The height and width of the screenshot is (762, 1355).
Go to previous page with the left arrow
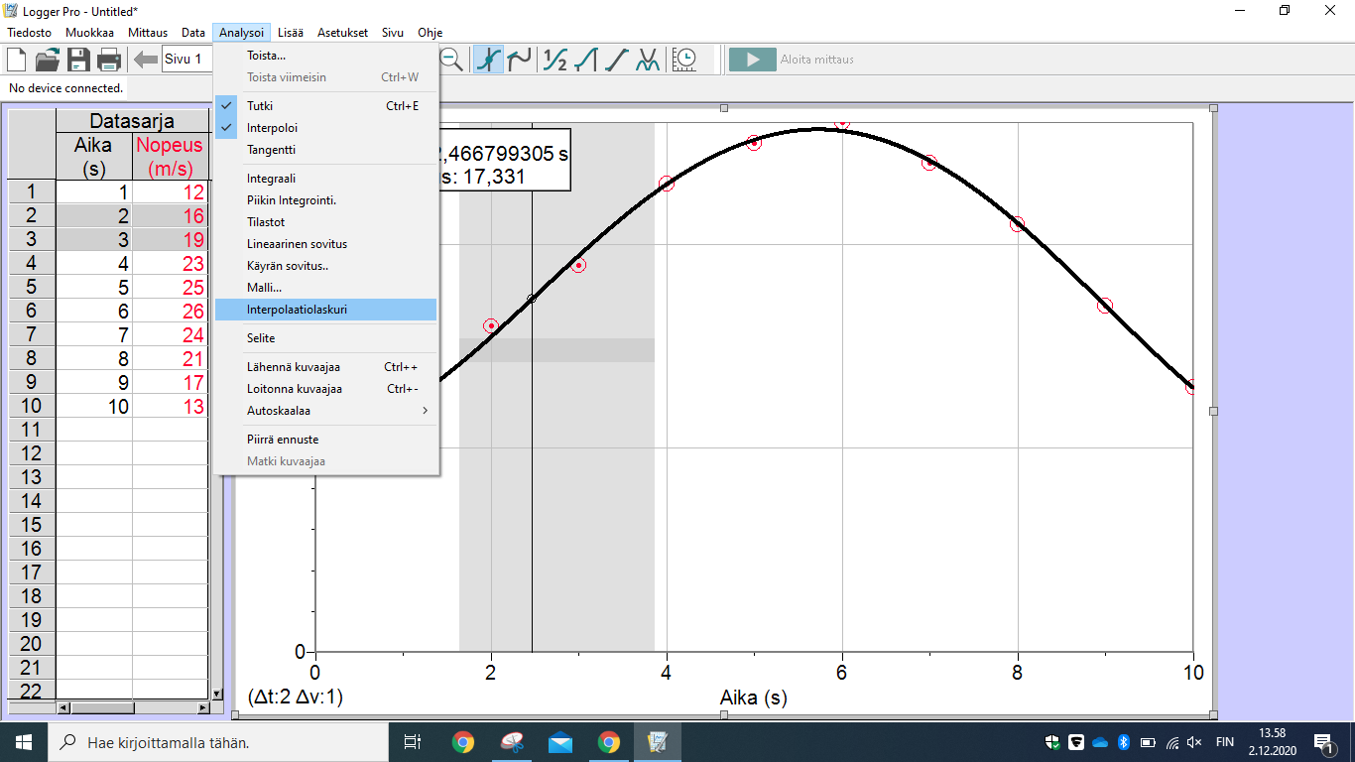point(146,60)
